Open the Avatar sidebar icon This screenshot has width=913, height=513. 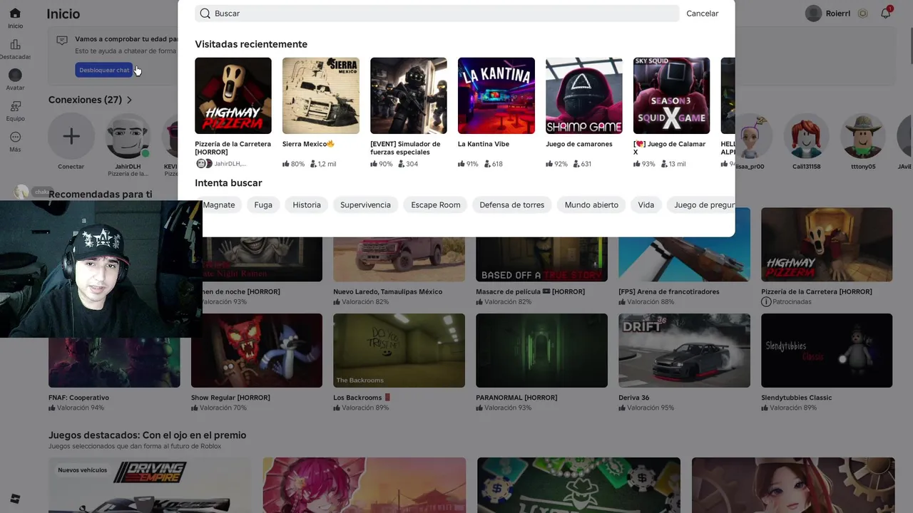point(15,75)
